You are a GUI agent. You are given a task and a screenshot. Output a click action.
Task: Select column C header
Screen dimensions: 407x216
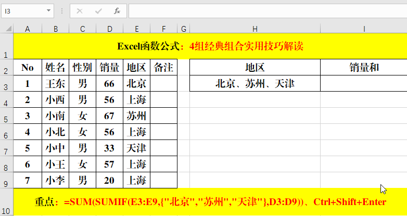coord(83,29)
